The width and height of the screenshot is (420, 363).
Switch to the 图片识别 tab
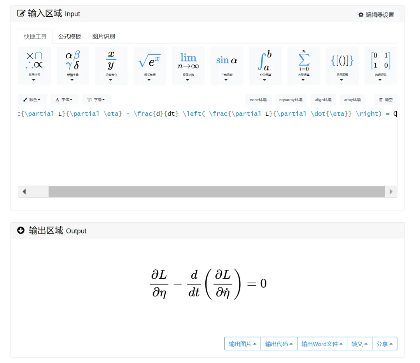tap(103, 37)
